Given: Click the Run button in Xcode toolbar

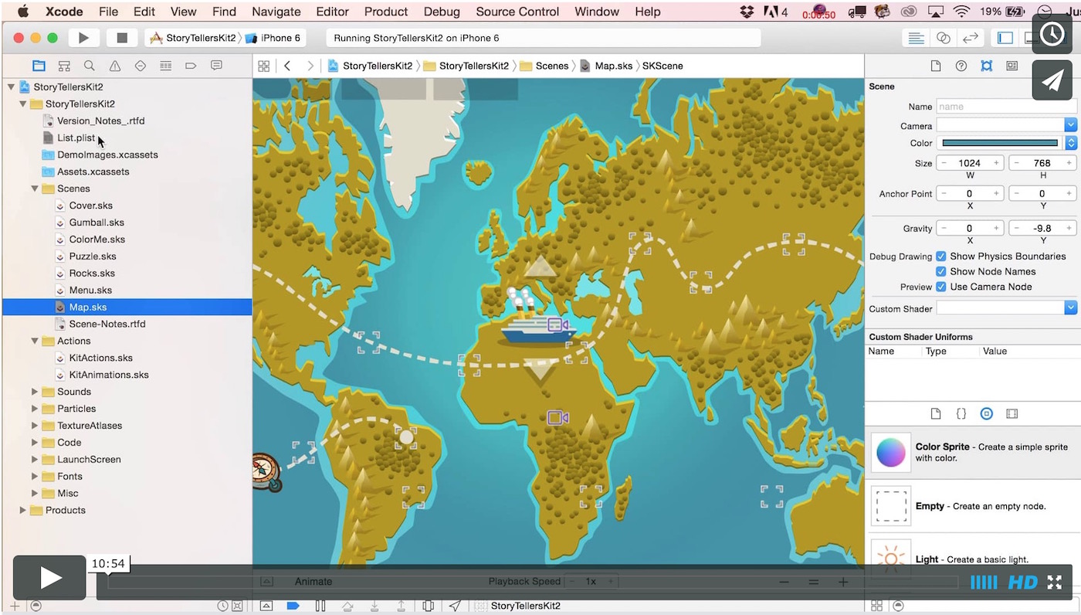Looking at the screenshot, I should [83, 38].
